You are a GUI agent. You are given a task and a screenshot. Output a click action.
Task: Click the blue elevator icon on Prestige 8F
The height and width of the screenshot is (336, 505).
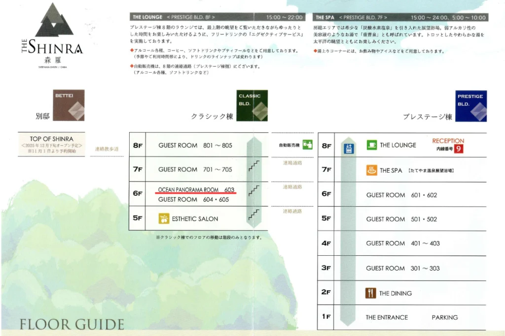pyautogui.click(x=349, y=148)
